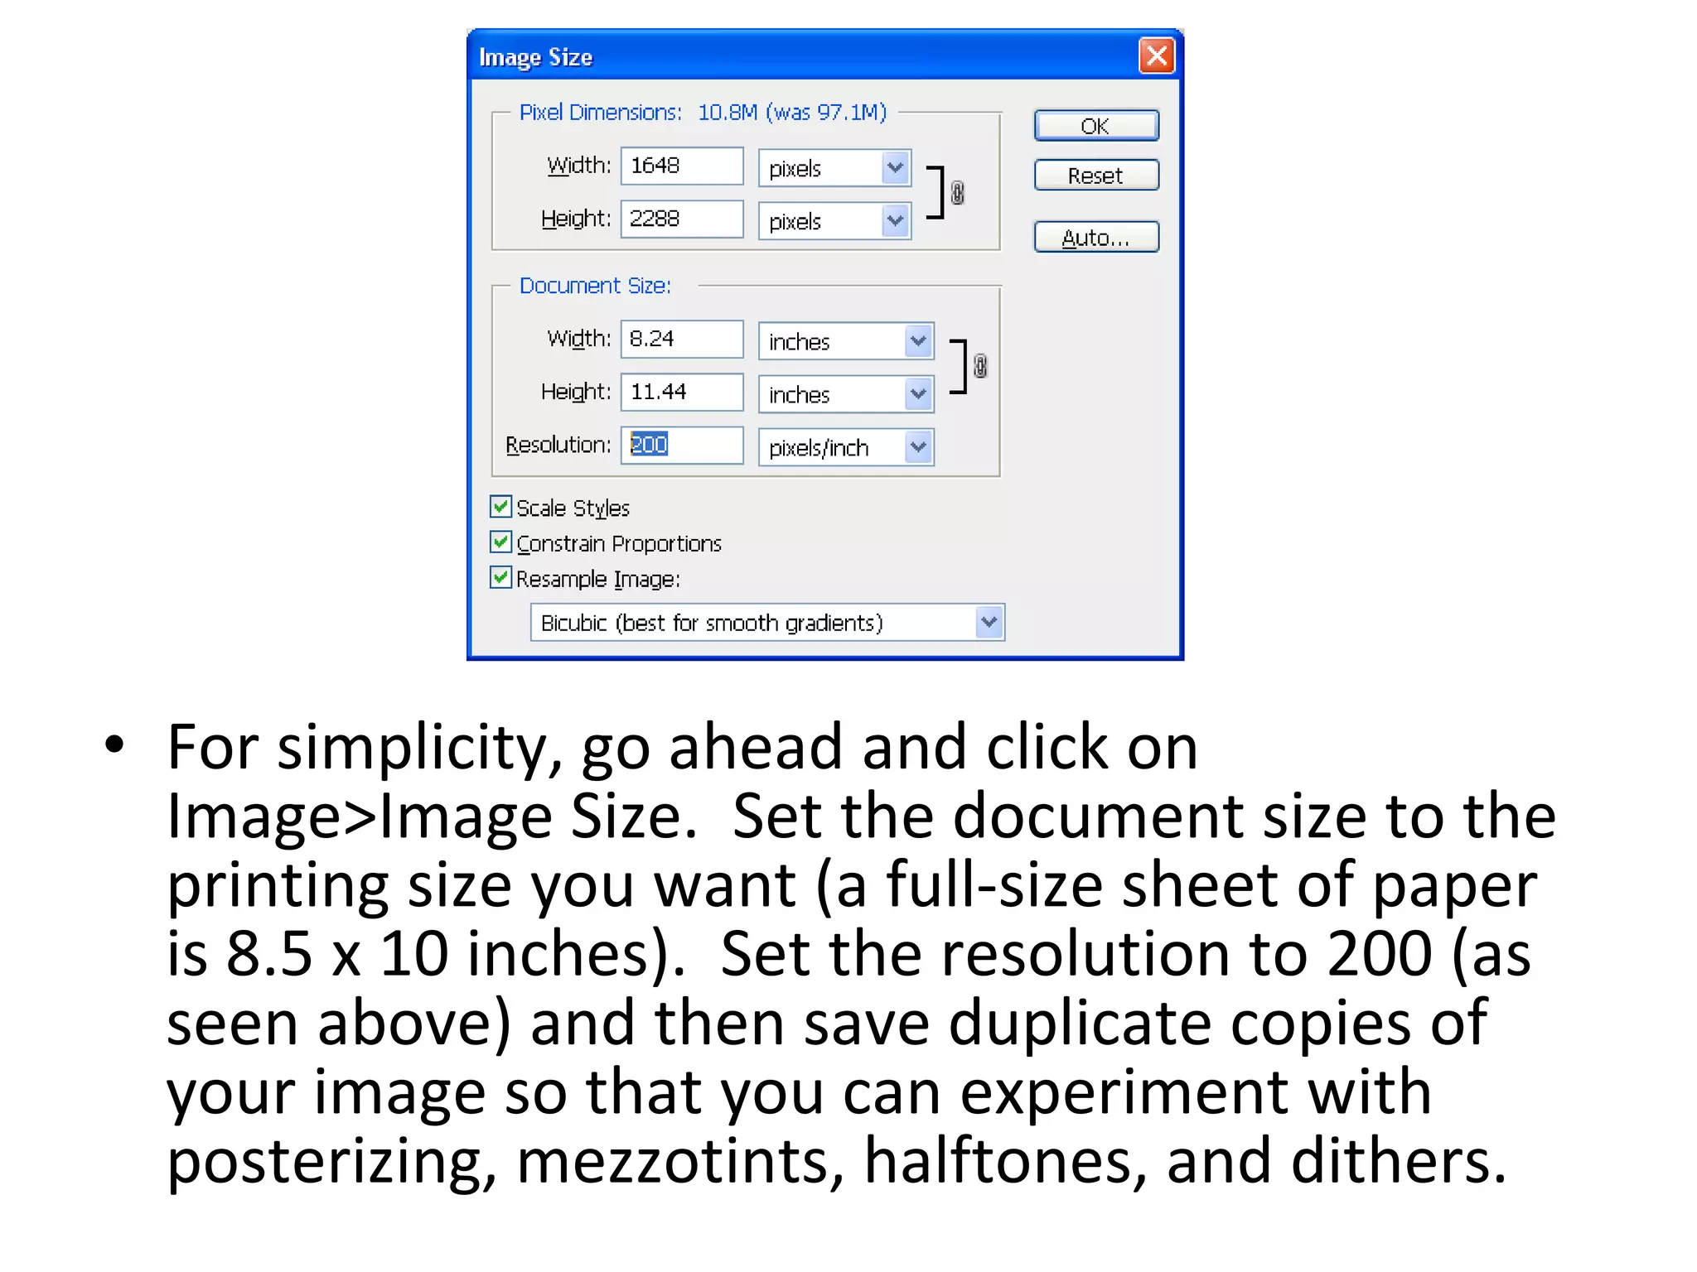
Task: Open document Height inches dropdown
Action: [846, 394]
